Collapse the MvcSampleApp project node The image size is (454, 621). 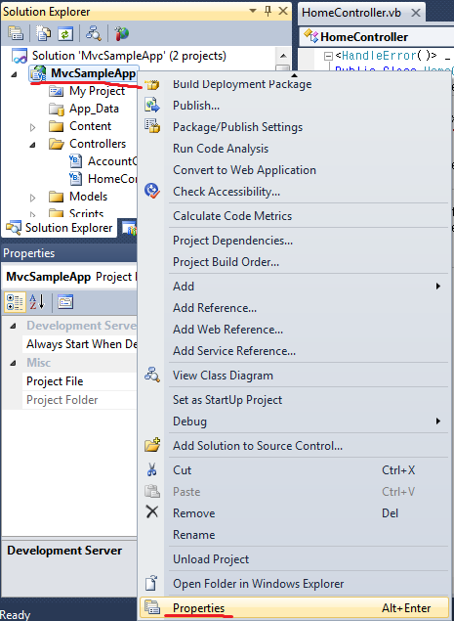pyautogui.click(x=15, y=74)
